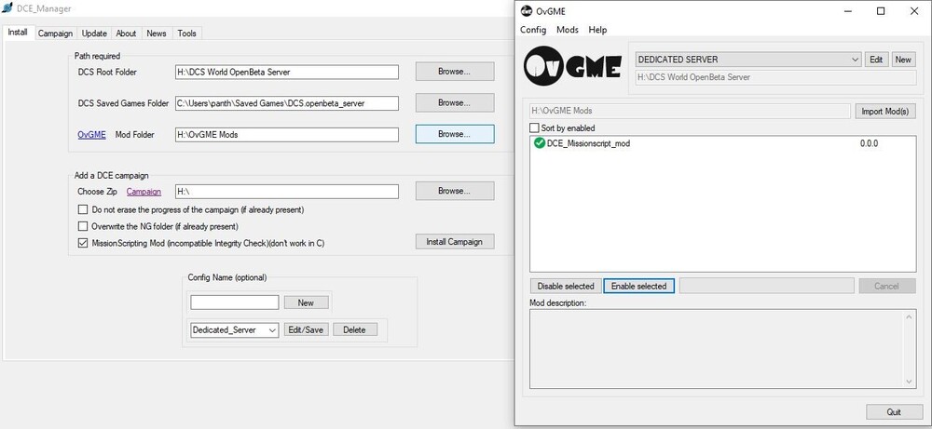Toggle 'Do not erase the progress' checkbox

83,209
